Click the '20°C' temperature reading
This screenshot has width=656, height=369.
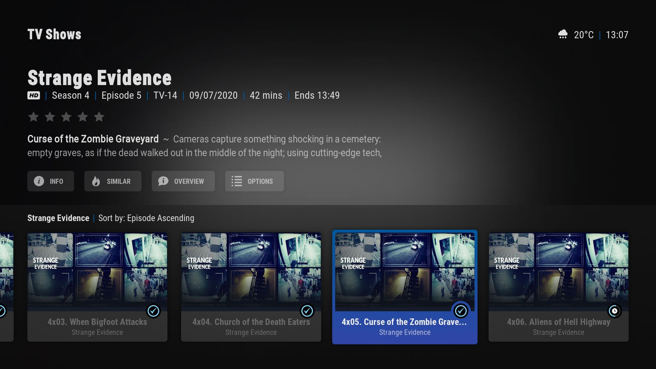click(584, 35)
